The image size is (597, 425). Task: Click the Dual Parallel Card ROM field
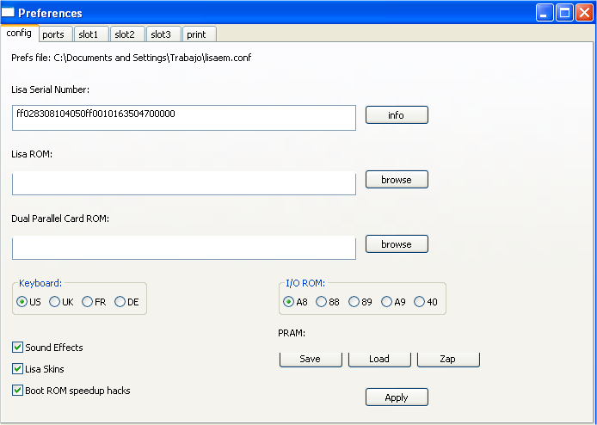click(x=184, y=248)
